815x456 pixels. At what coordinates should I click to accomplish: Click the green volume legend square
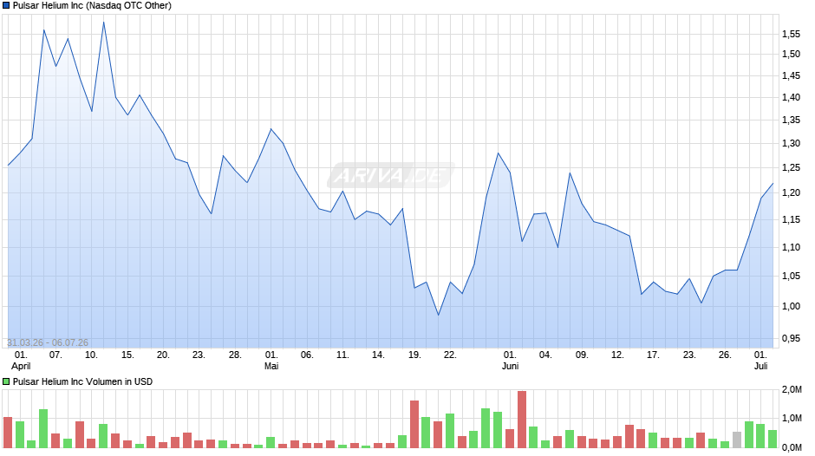[x=6, y=381]
